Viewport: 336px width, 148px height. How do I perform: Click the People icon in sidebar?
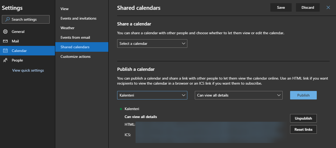[5, 60]
